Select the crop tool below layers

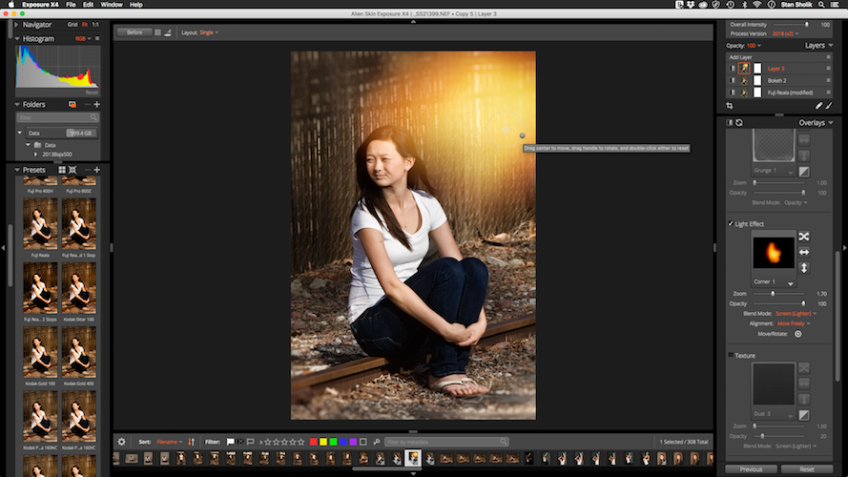(x=730, y=106)
